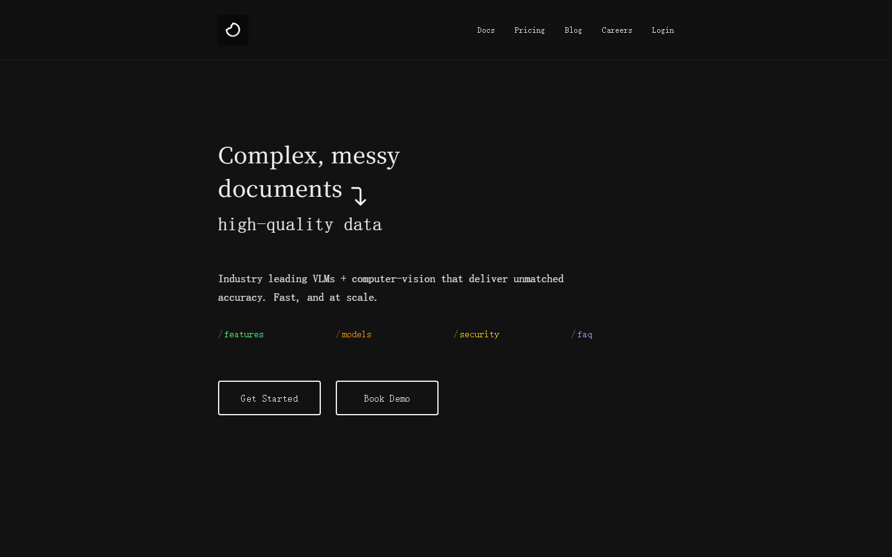Click the "high-quality data" subheading
The image size is (892, 557).
click(x=300, y=224)
